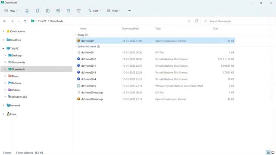The width and height of the screenshot is (276, 155).
Task: Click the dc1vlcm20-5 nvram file icon
Action: [78, 86]
